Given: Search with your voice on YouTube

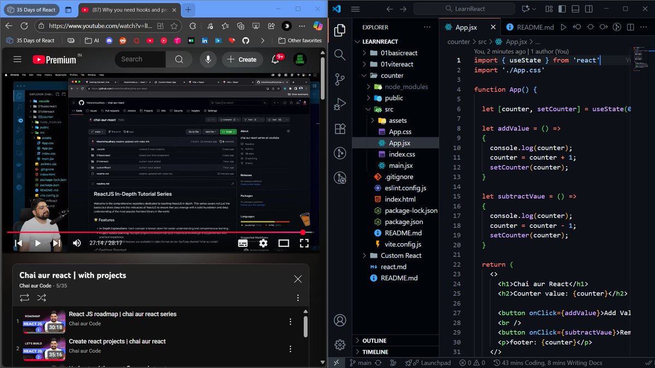Looking at the screenshot, I should coord(208,59).
